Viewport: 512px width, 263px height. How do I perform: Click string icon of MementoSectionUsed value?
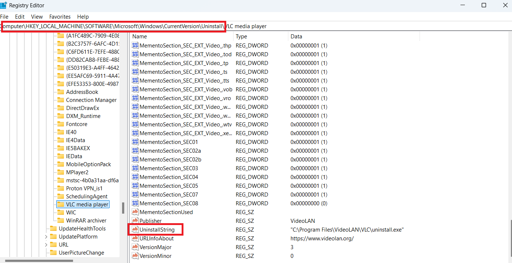135,212
